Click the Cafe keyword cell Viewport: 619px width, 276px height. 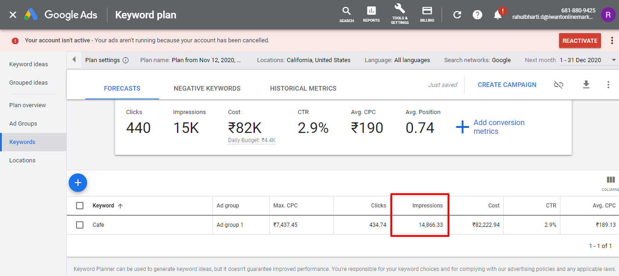click(98, 225)
